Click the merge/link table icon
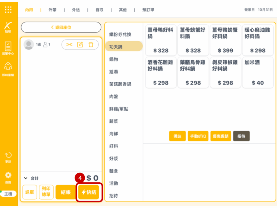277x208 pixels. (69, 45)
